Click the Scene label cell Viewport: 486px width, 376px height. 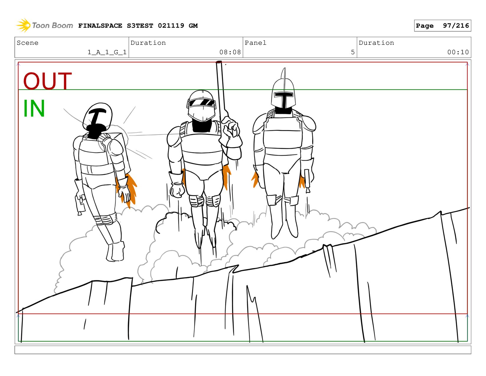[x=72, y=47]
